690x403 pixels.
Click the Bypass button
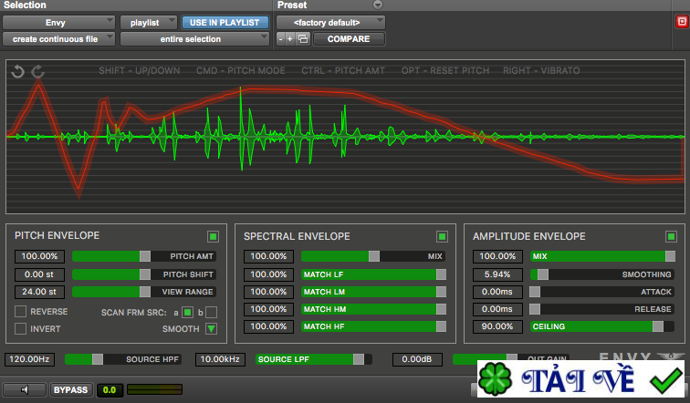(70, 390)
